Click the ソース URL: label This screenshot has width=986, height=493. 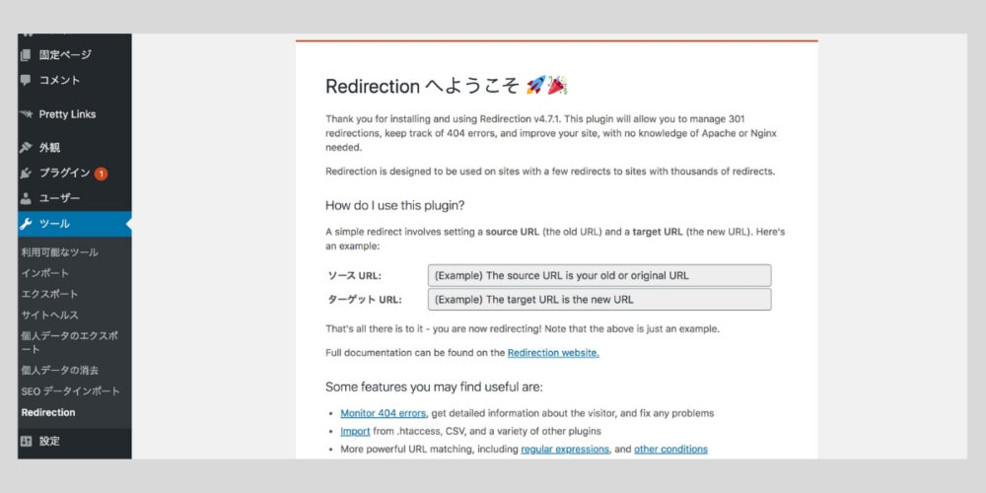point(355,275)
